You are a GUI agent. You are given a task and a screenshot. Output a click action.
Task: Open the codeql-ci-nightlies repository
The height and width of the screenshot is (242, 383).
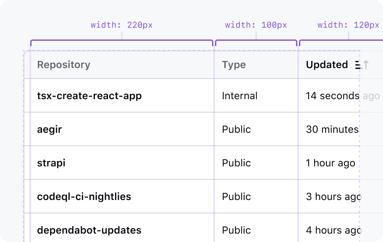84,197
